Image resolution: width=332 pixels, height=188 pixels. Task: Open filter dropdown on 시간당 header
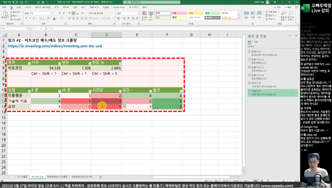pos(119,90)
